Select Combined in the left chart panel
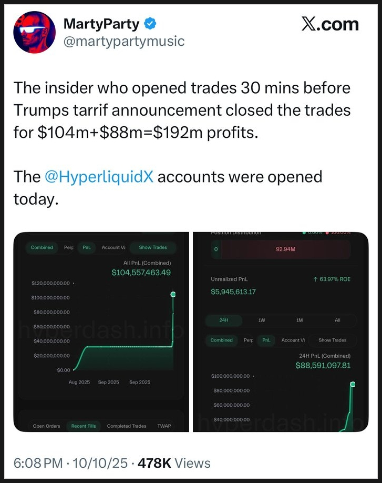Image resolution: width=382 pixels, height=483 pixels. pyautogui.click(x=42, y=247)
